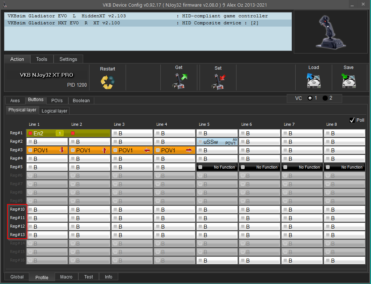Image resolution: width=371 pixels, height=284 pixels.
Task: Toggle the Poll checkbox
Action: click(352, 120)
